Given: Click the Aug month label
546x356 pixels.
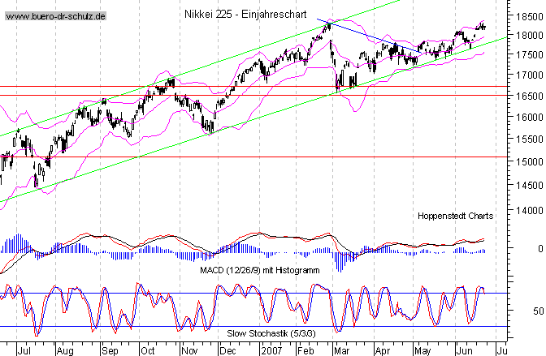Looking at the screenshot, I should [x=65, y=350].
